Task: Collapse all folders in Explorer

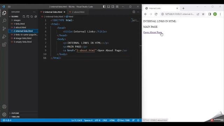Action: [36, 16]
